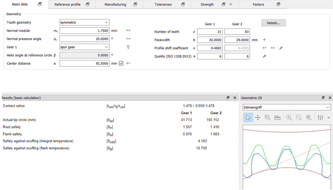Select the measure ruler tool
Image resolution: width=333 pixels, height=190 pixels.
coord(277,117)
